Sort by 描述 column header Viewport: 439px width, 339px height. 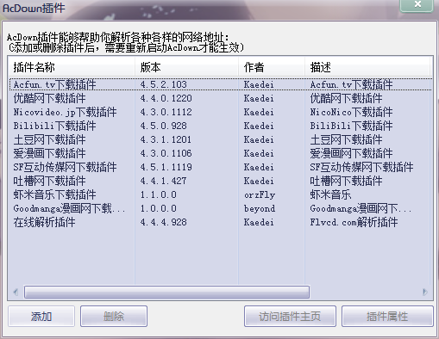(x=368, y=67)
